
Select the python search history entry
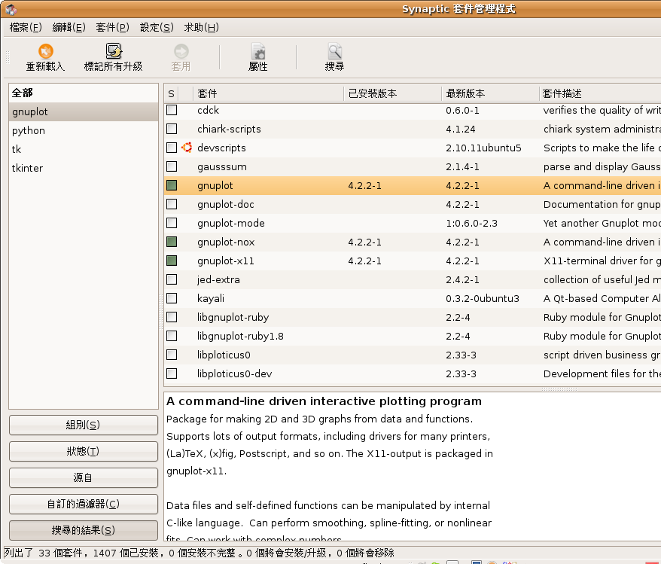[84, 131]
